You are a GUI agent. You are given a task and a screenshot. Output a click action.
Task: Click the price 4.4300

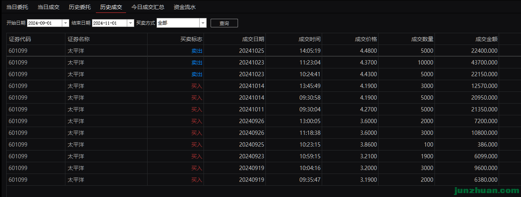368,74
